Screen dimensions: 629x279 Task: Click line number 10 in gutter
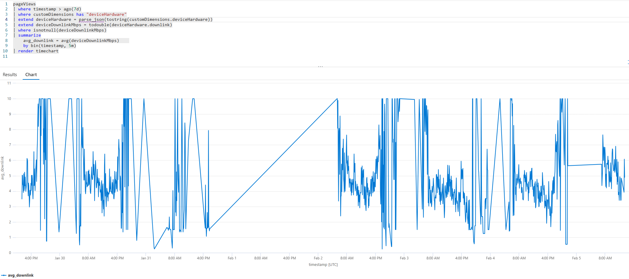click(x=5, y=51)
